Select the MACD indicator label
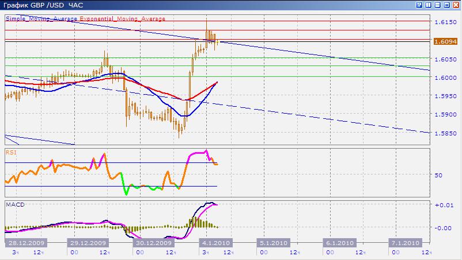Viewport: 462px width, 260px height. click(13, 204)
